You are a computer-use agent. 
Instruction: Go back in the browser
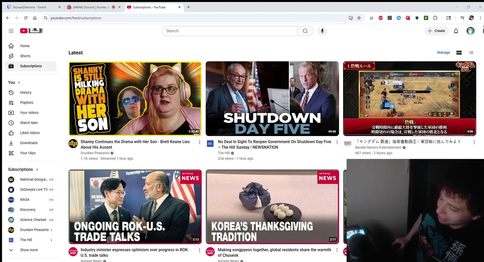coord(8,18)
